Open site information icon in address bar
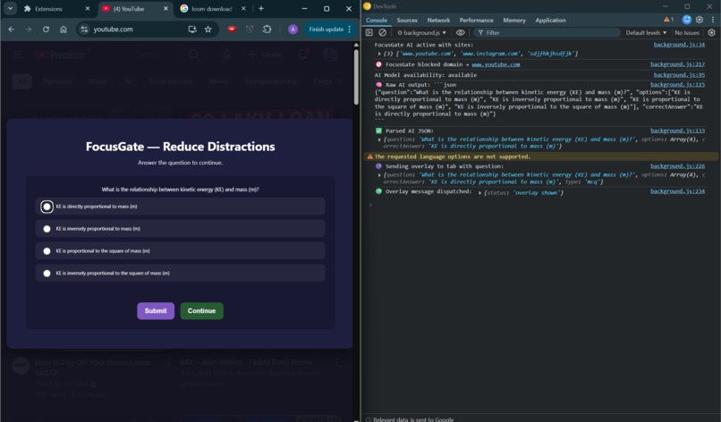Viewport: 721px width, 422px height. 84,30
